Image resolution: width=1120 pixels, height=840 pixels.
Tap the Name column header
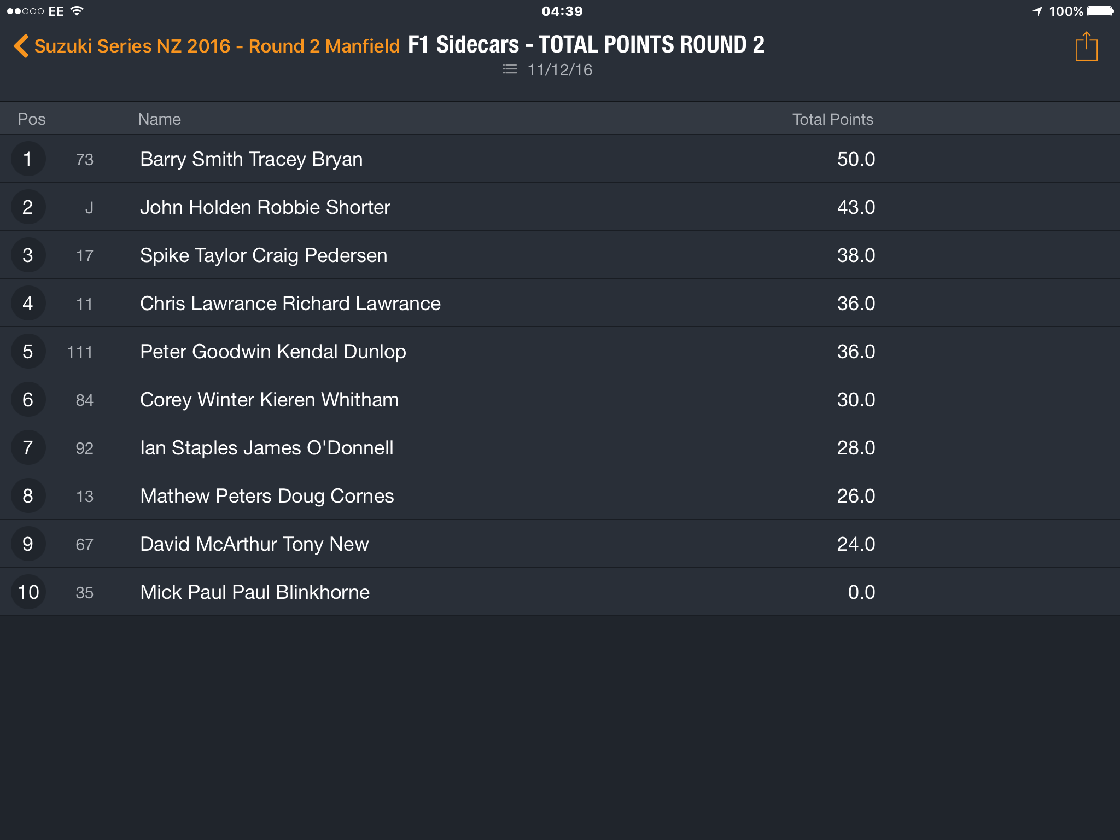(x=159, y=119)
